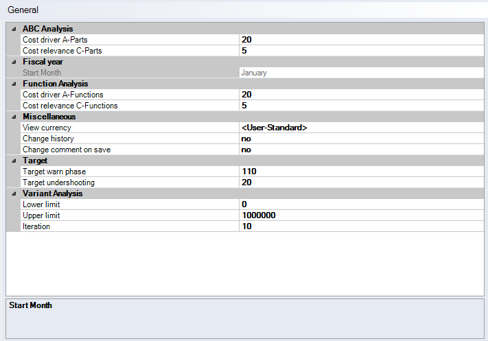Screen dimensions: 488x341
Task: Collapse the ABC Analysis section
Action: click(14, 29)
